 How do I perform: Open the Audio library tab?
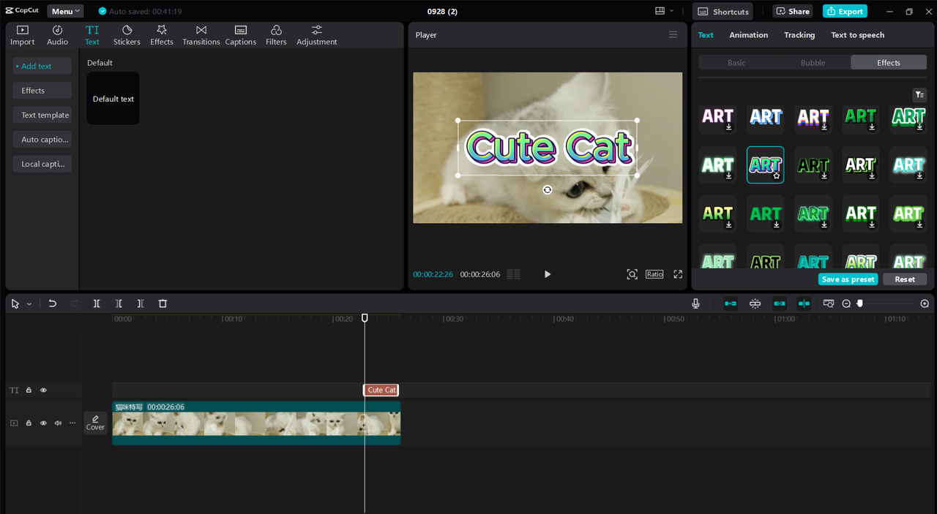coord(57,35)
